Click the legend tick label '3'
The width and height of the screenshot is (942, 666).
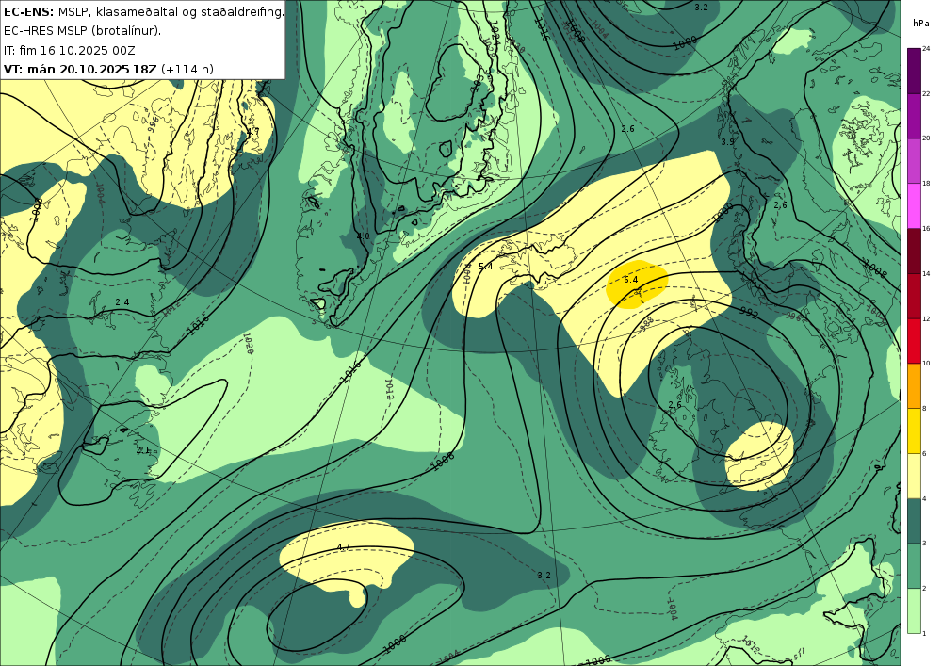pyautogui.click(x=924, y=544)
